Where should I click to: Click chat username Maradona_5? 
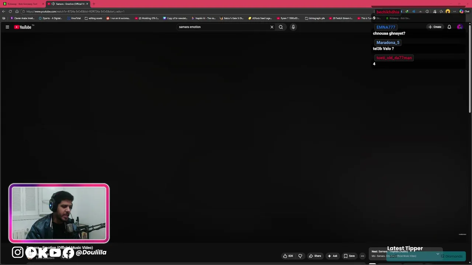[388, 43]
